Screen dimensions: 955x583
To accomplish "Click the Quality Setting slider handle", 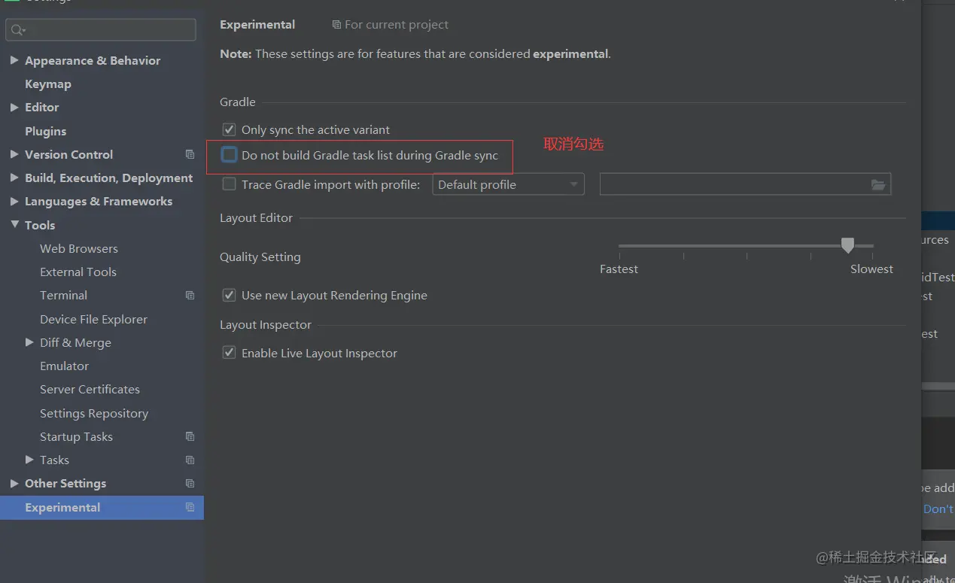I will point(847,245).
